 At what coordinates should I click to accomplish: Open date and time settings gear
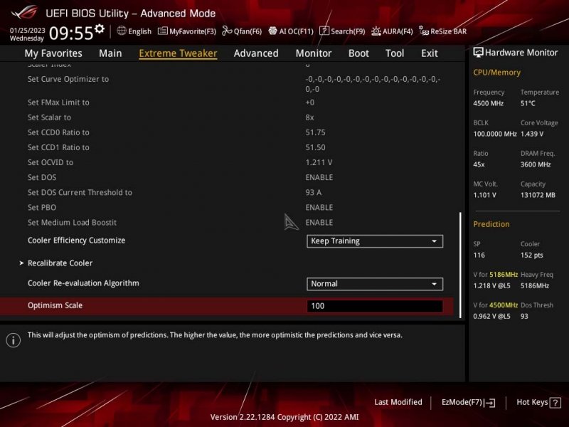pyautogui.click(x=100, y=28)
